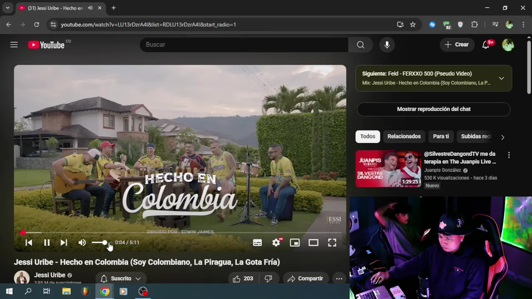Open the Juanpis González channel name
The height and width of the screenshot is (299, 532).
443,170
